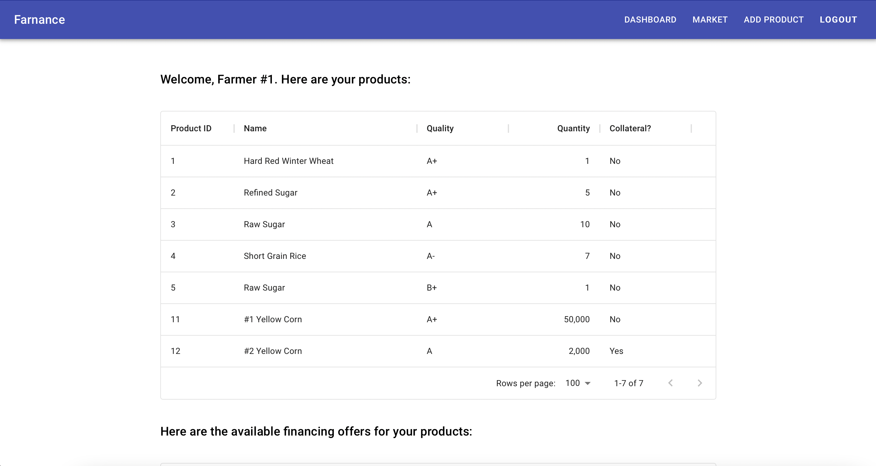Click the Farnance logo title
This screenshot has width=876, height=466.
39,20
